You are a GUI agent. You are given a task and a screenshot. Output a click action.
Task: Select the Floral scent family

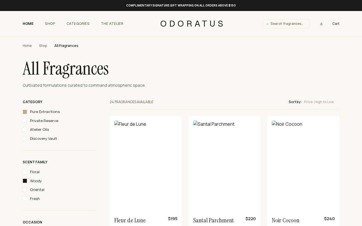pos(25,172)
